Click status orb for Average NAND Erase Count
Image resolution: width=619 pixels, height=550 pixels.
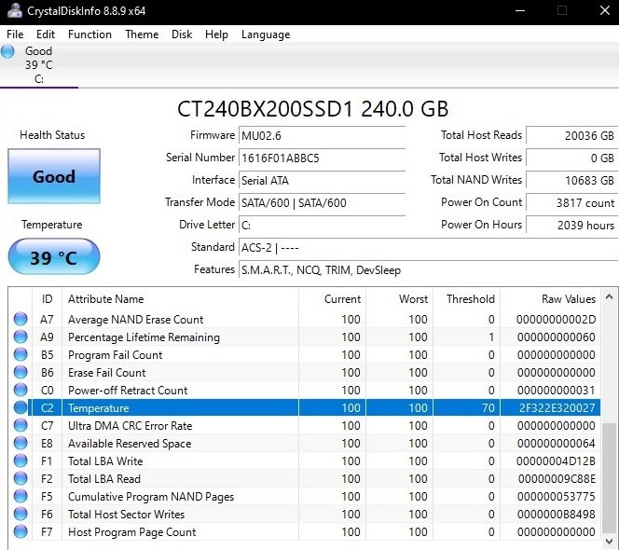pyautogui.click(x=21, y=319)
